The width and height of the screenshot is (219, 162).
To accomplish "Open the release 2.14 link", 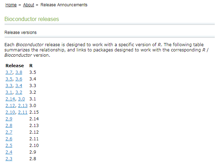I will [10, 99].
